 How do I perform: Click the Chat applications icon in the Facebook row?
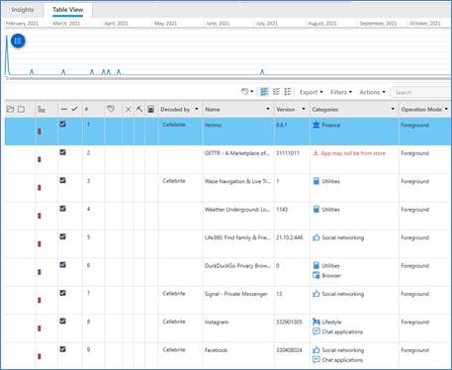(316, 360)
